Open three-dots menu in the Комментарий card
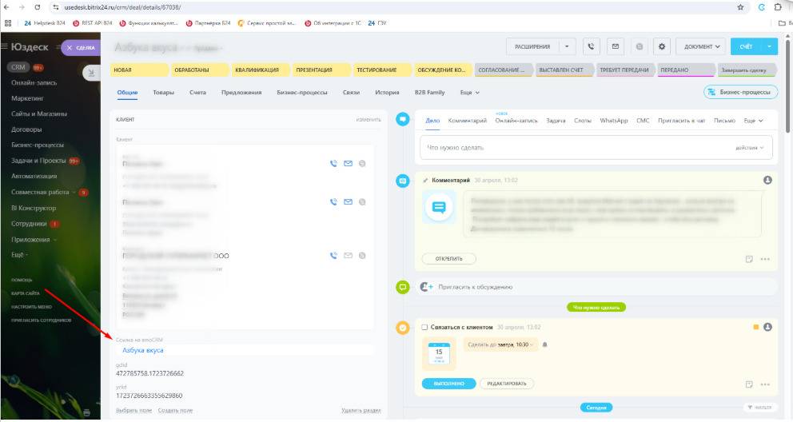Viewport: 793px width, 422px height. 765,259
